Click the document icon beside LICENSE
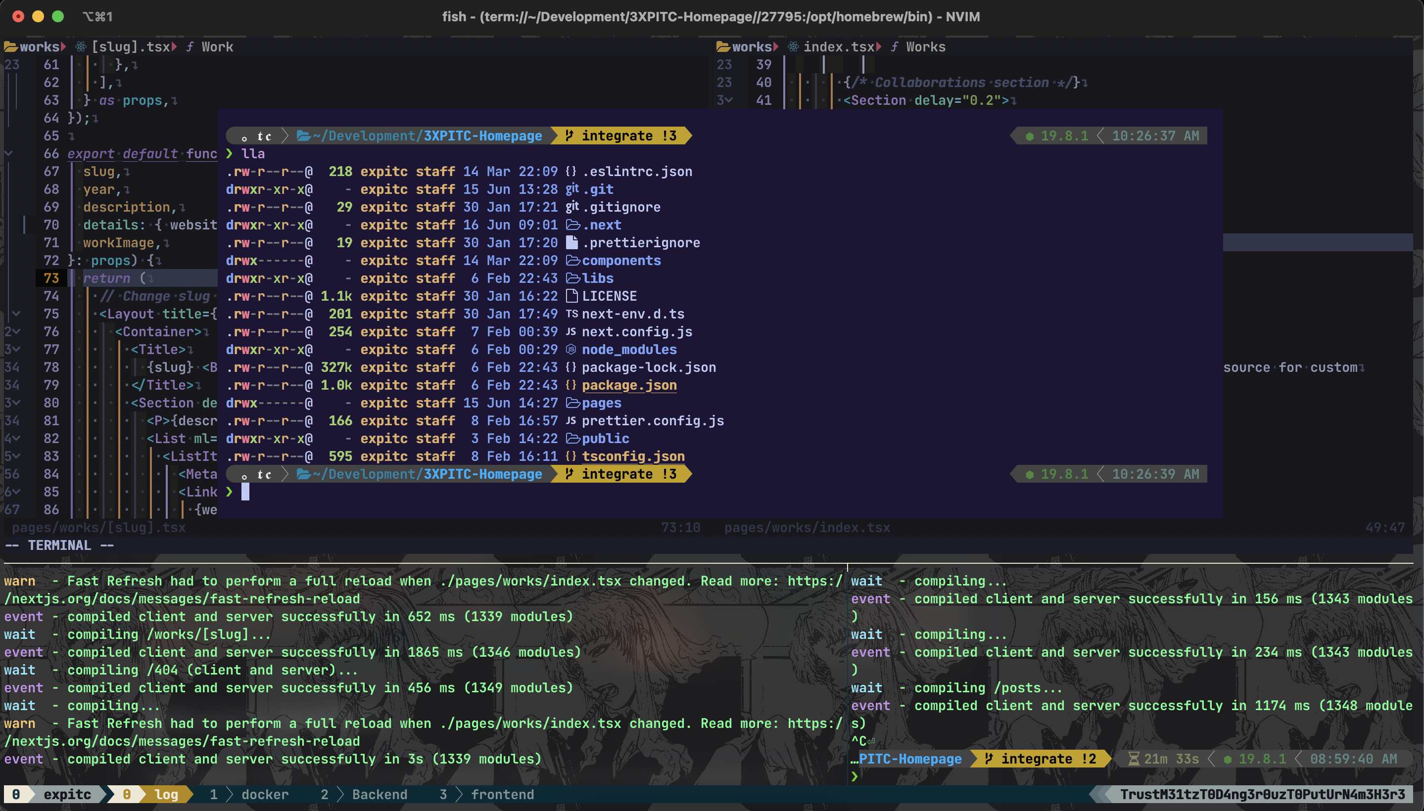This screenshot has width=1424, height=811. [x=572, y=296]
